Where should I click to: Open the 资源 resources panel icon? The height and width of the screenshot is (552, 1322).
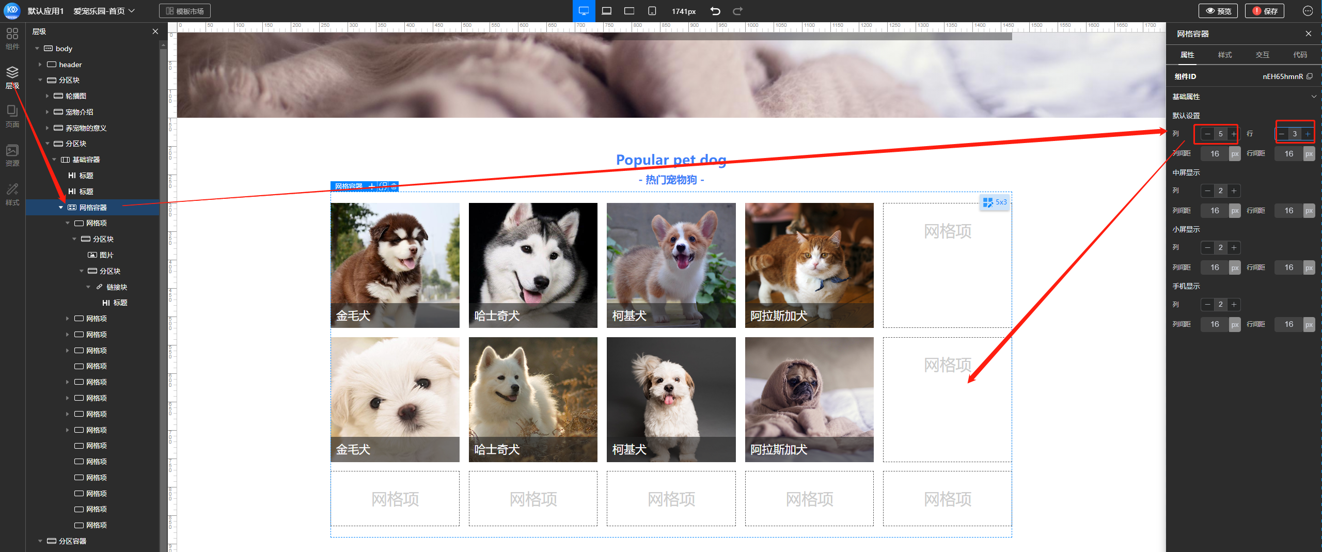(12, 155)
